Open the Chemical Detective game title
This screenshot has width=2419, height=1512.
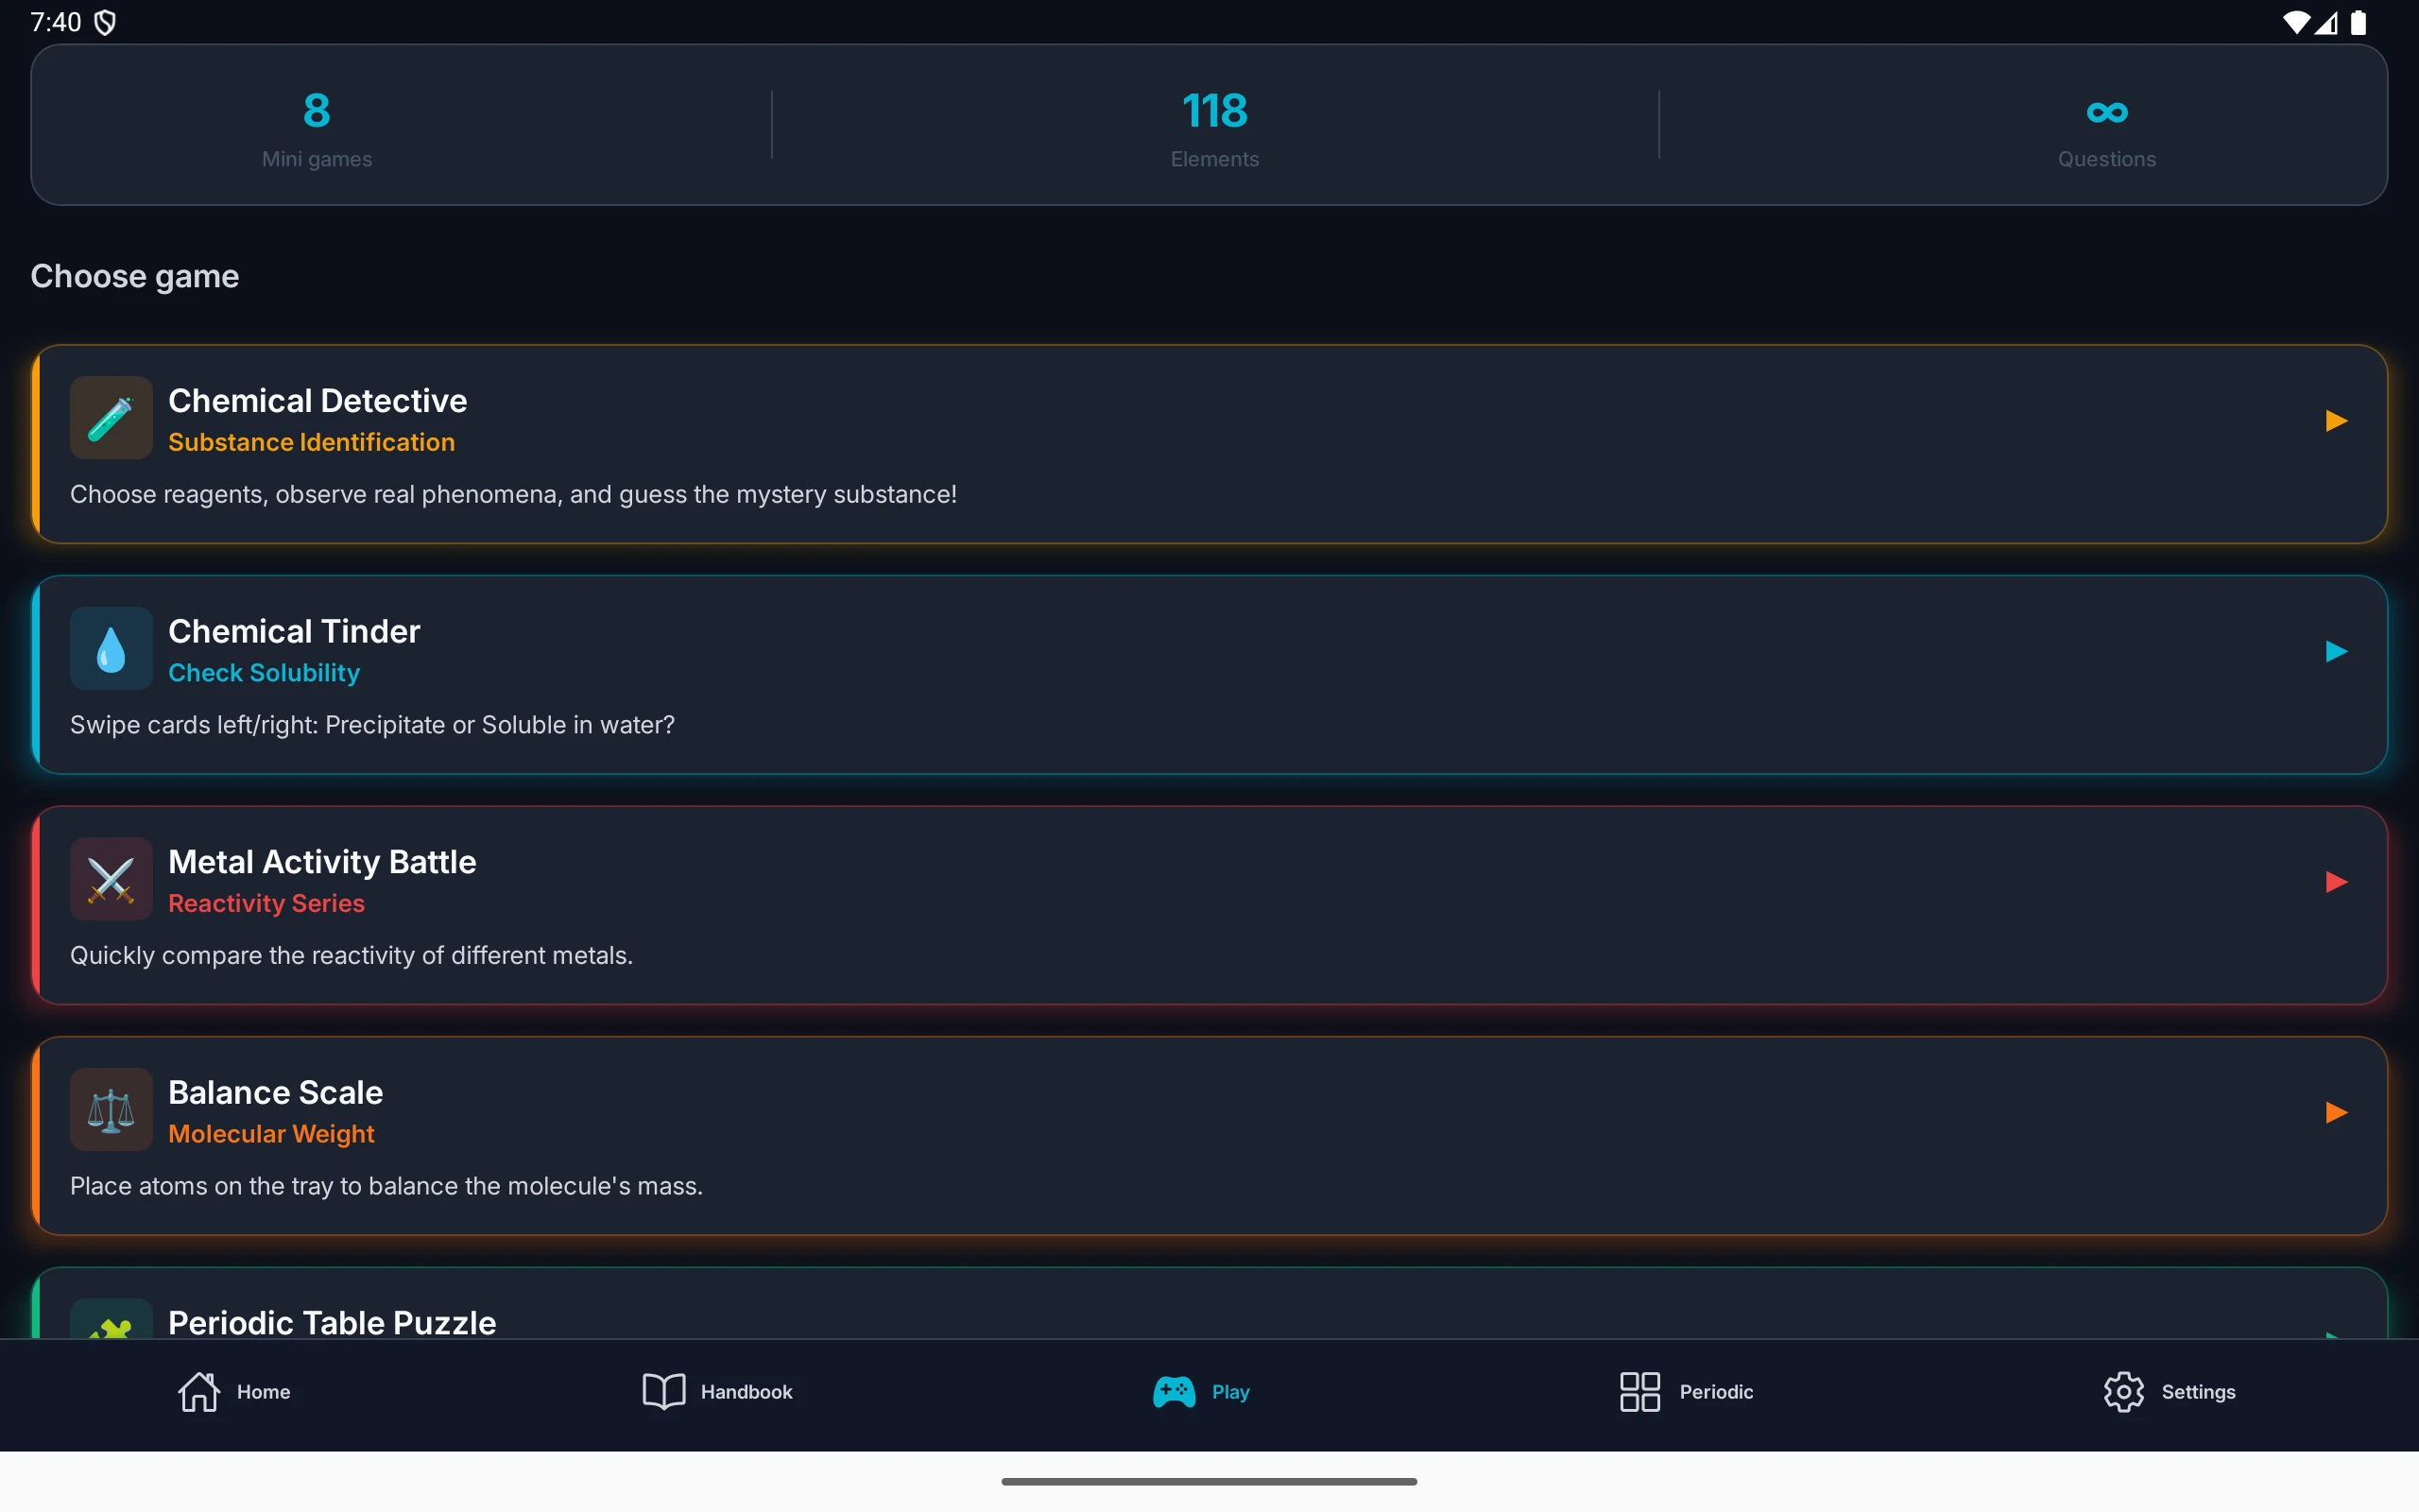(317, 401)
